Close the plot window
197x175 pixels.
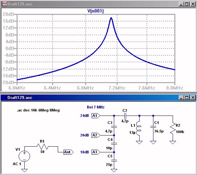(193, 4)
